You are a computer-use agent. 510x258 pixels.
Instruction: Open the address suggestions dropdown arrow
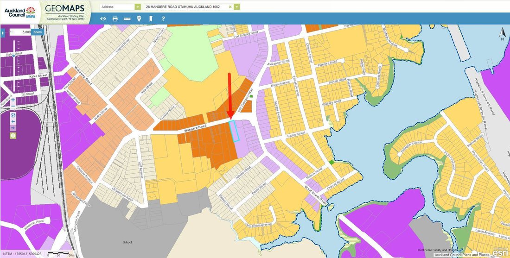[237, 7]
